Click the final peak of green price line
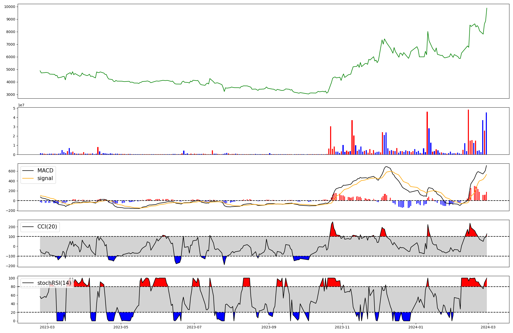The width and height of the screenshot is (513, 333). pos(487,8)
